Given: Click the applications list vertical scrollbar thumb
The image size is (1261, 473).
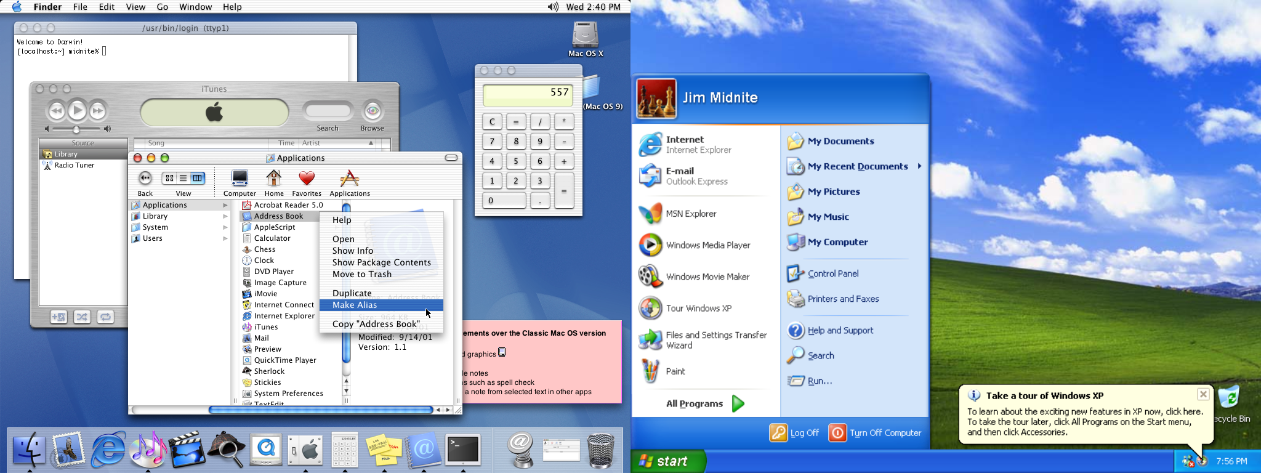Looking at the screenshot, I should [x=346, y=283].
